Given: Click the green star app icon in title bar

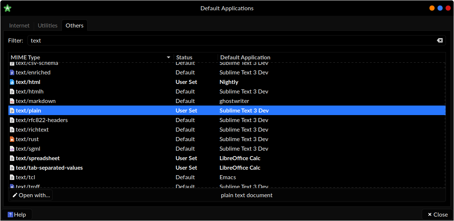Looking at the screenshot, I should pyautogui.click(x=7, y=8).
